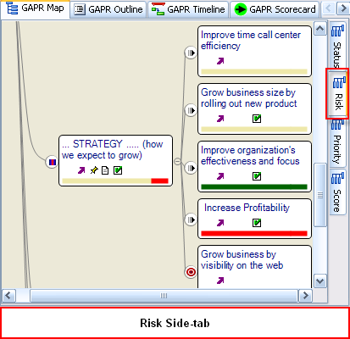Click the horizontal scrollbar thumb
The height and width of the screenshot is (339, 350).
tap(164, 296)
